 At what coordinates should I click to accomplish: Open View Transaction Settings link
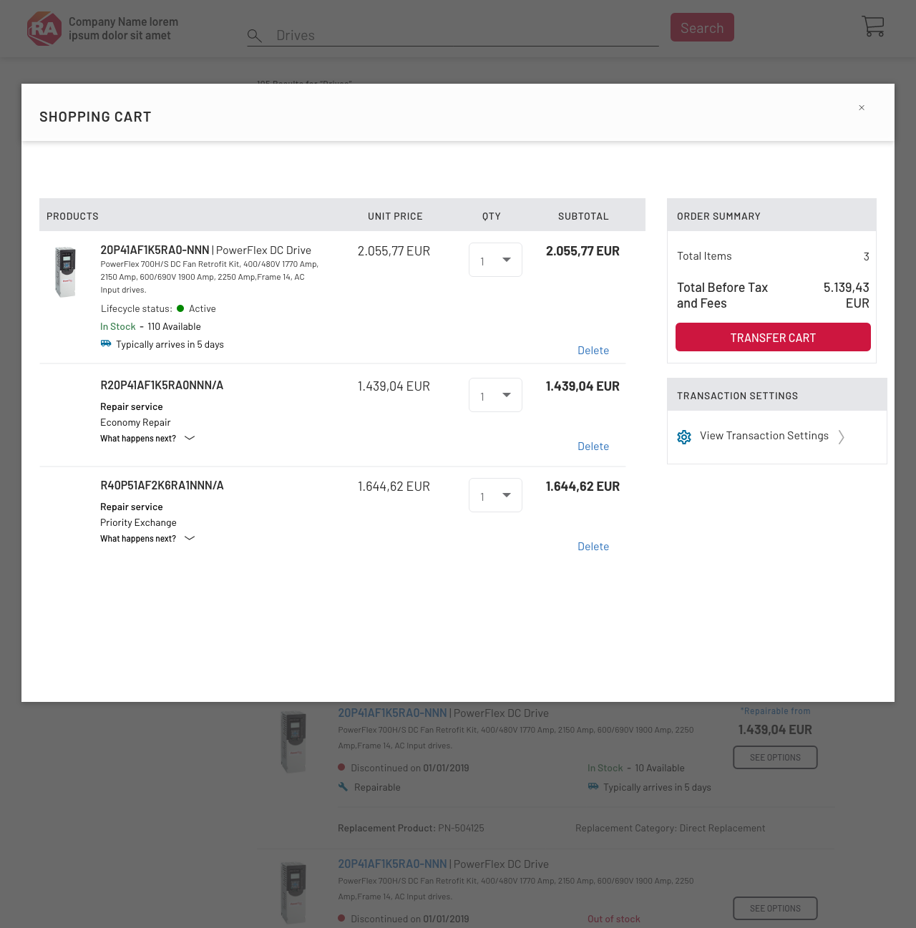point(764,436)
